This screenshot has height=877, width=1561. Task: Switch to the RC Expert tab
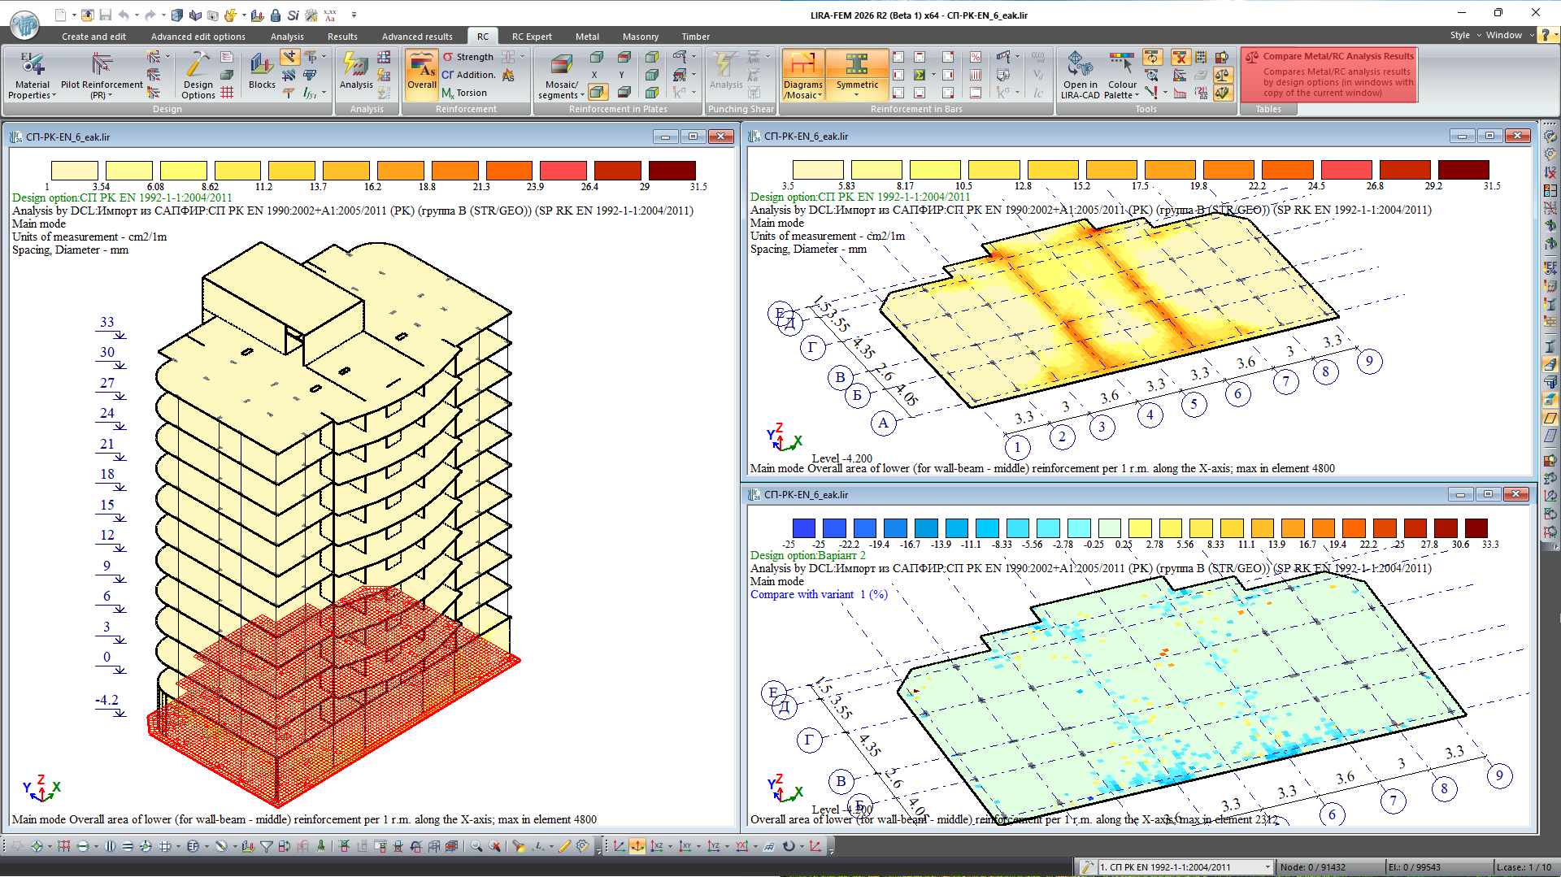[x=532, y=37]
